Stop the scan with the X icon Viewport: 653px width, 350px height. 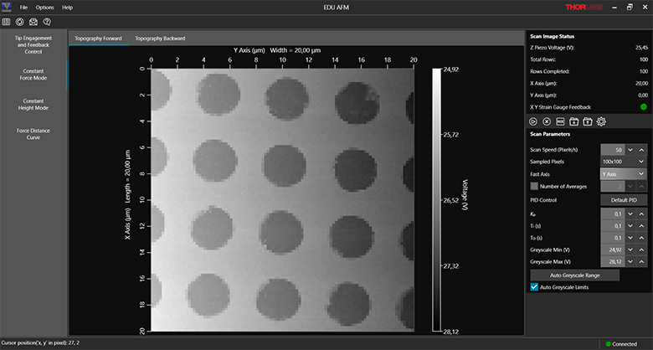click(x=546, y=121)
